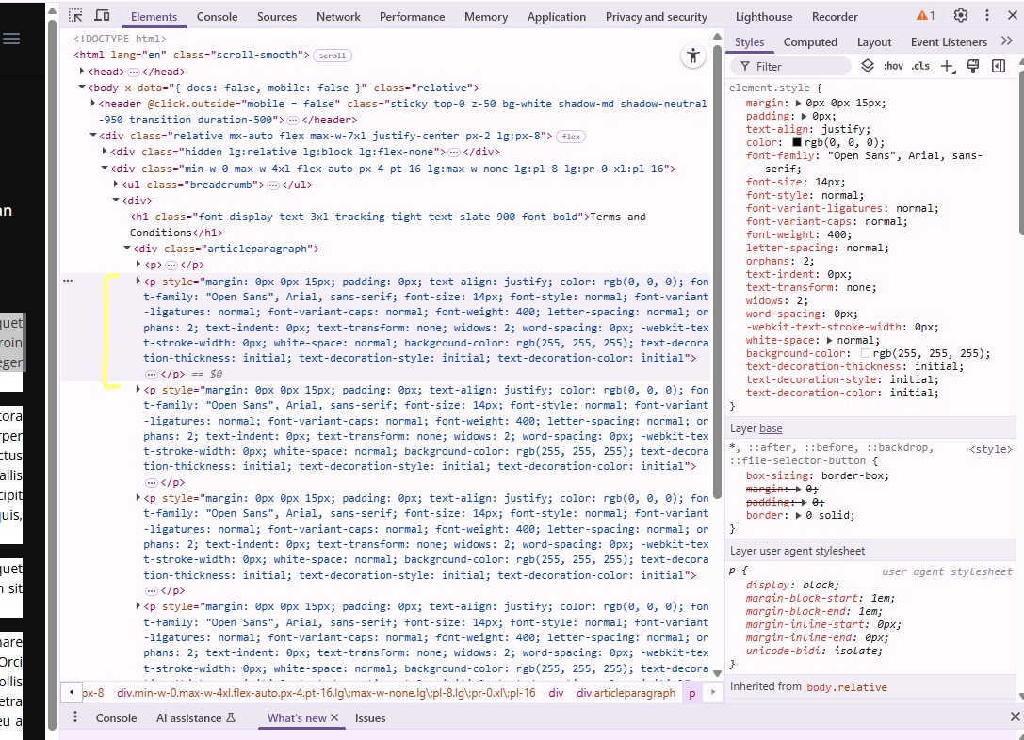Screen dimensions: 1024x740
Task: Click the <style> source link
Action: tap(991, 449)
